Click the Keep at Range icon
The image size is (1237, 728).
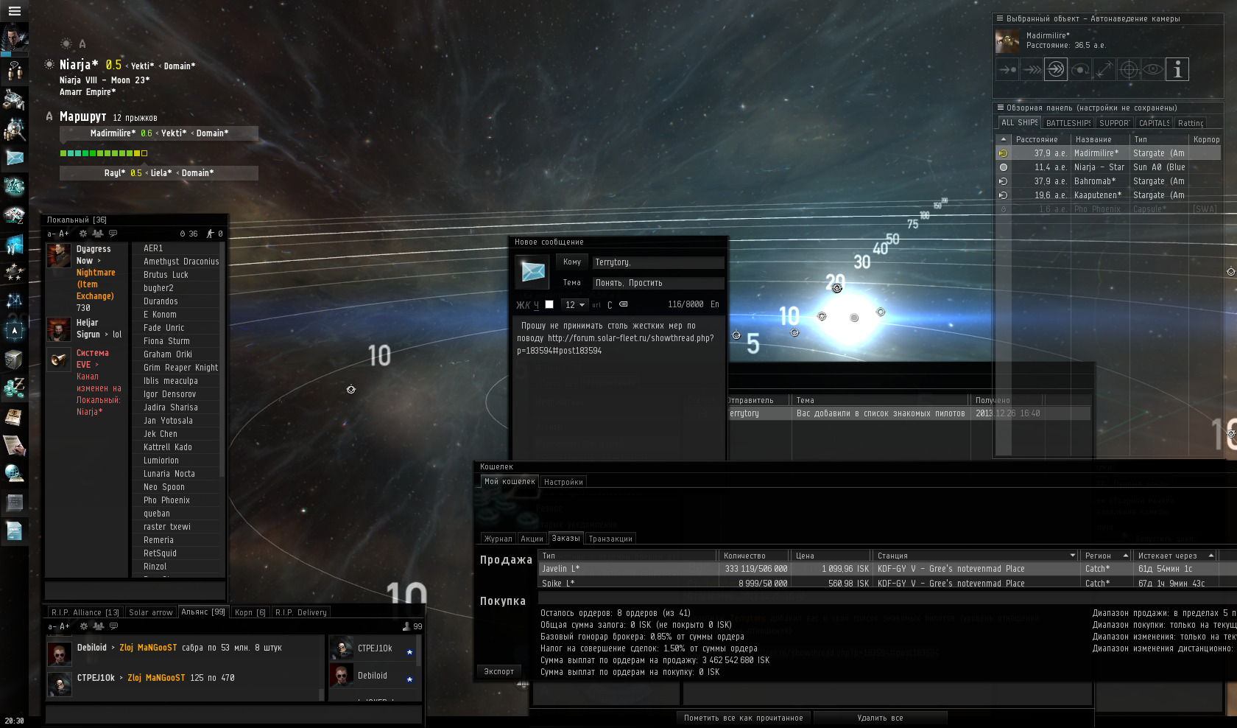[x=1104, y=69]
